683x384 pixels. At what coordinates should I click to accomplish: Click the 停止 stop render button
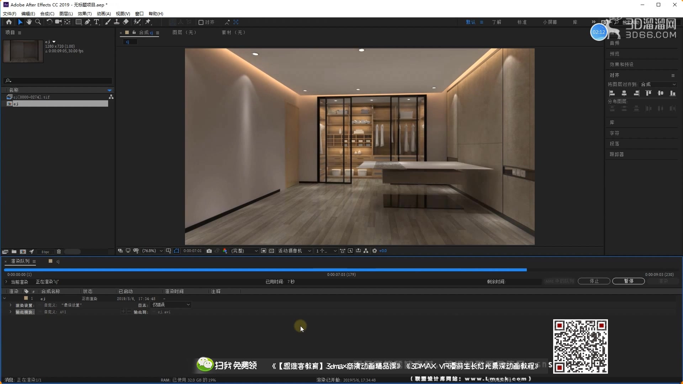pos(594,281)
